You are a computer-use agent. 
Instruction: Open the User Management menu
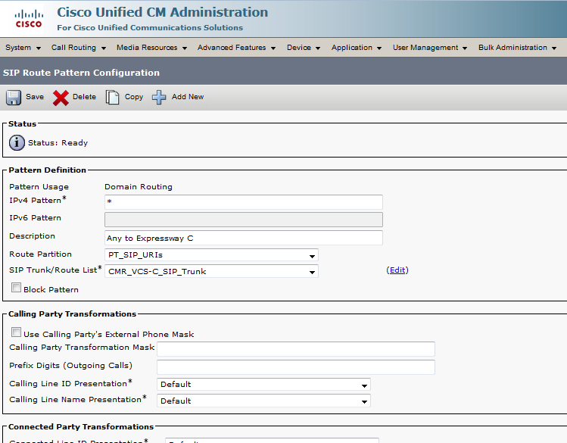coord(430,48)
